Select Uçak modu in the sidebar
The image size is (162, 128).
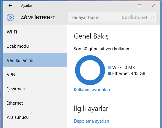[35, 46]
